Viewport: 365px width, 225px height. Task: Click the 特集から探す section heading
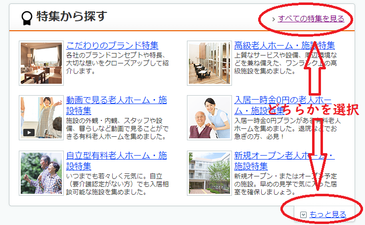click(x=72, y=16)
